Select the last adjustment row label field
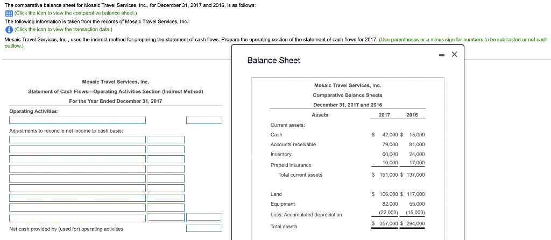The height and width of the screenshot is (240, 551). [x=77, y=218]
